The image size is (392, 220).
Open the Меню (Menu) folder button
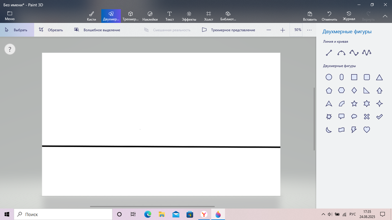[10, 16]
